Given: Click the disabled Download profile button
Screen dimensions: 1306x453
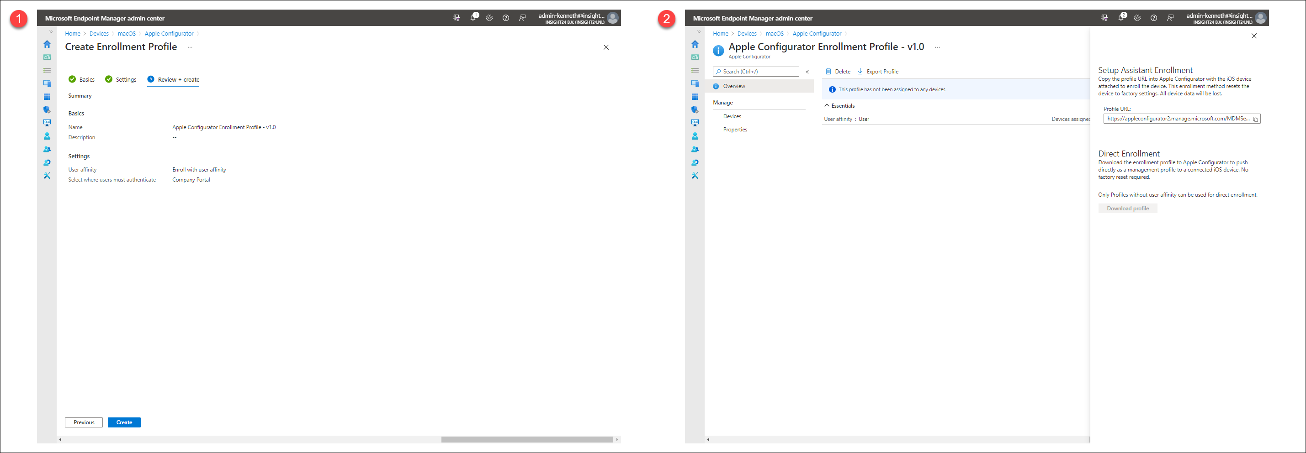Looking at the screenshot, I should point(1127,208).
